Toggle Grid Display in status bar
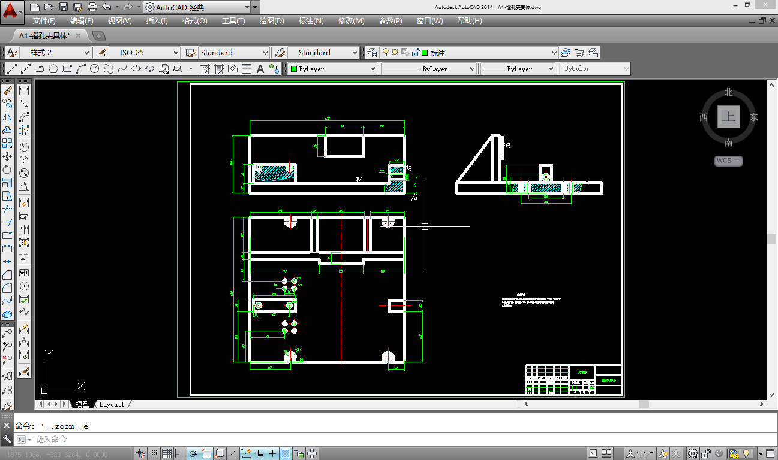Screen dimensions: 778x460 click(167, 453)
